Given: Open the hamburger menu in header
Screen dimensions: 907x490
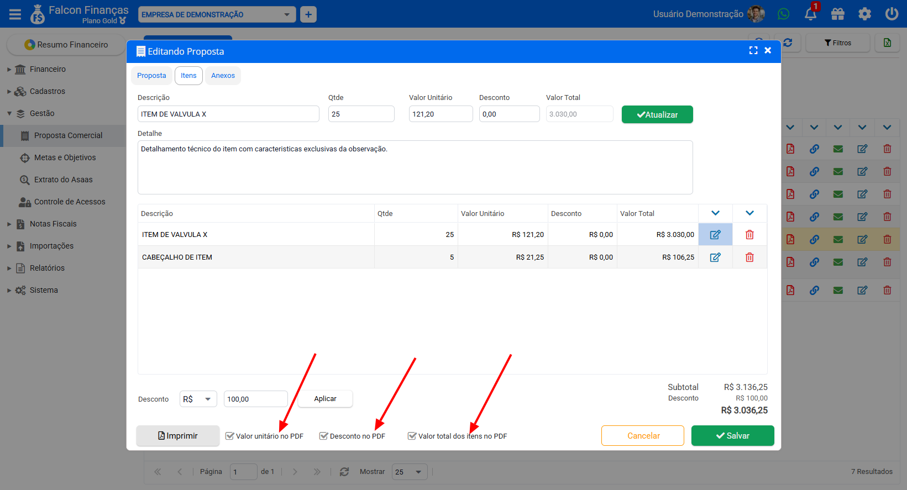Looking at the screenshot, I should click(15, 14).
